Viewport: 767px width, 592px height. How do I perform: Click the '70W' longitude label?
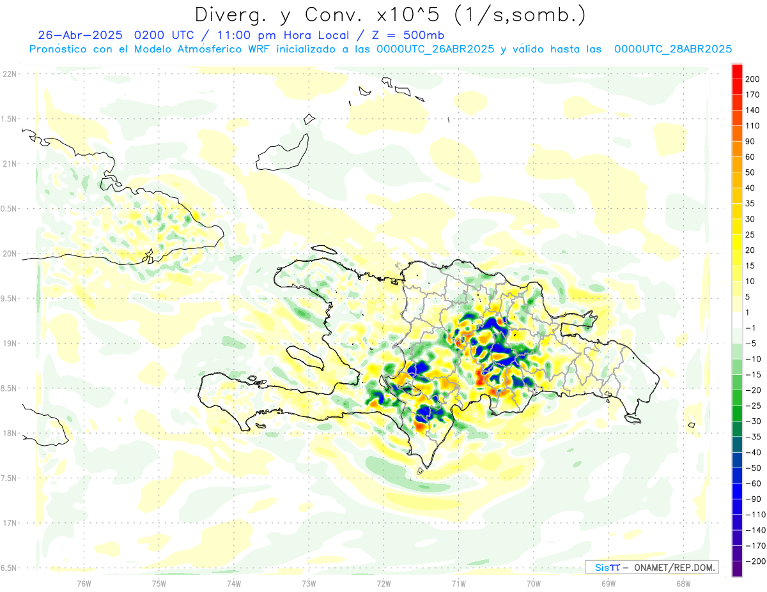(x=533, y=584)
